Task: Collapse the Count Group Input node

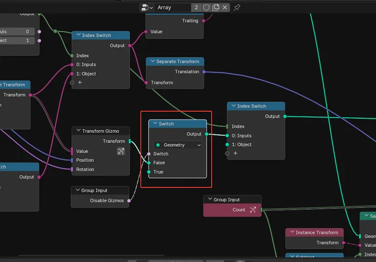Action: point(210,199)
